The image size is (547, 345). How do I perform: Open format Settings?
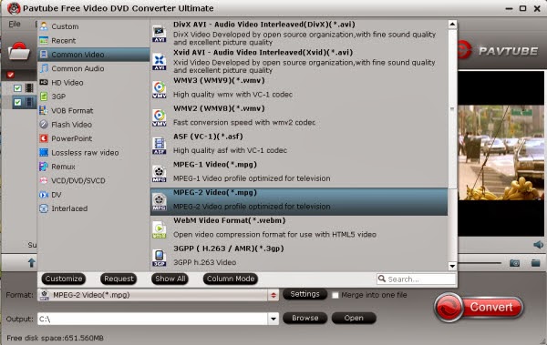(304, 294)
